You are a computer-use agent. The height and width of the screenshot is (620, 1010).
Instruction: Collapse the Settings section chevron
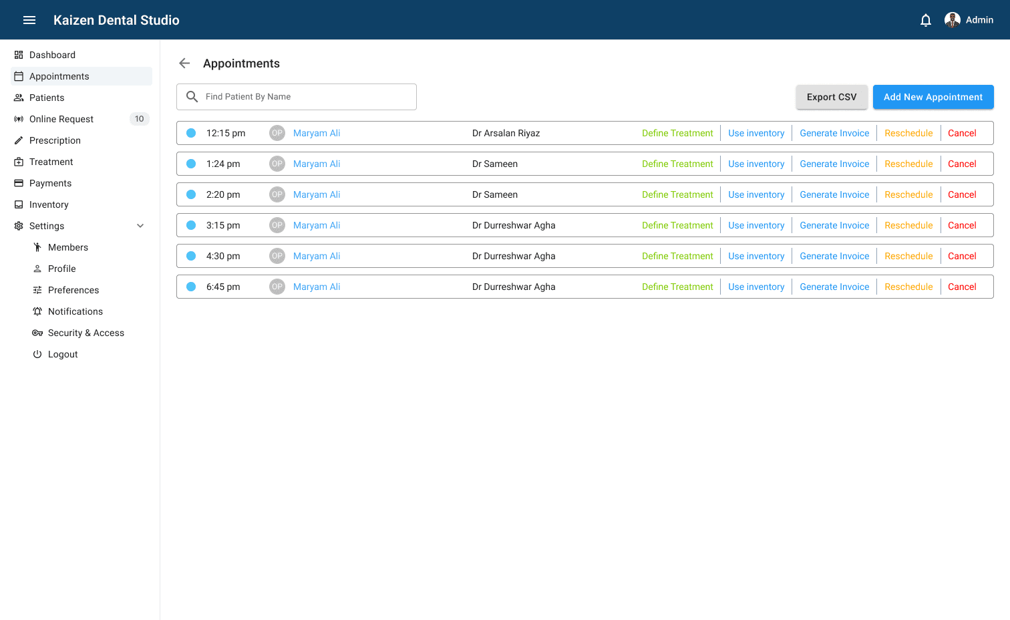point(140,226)
